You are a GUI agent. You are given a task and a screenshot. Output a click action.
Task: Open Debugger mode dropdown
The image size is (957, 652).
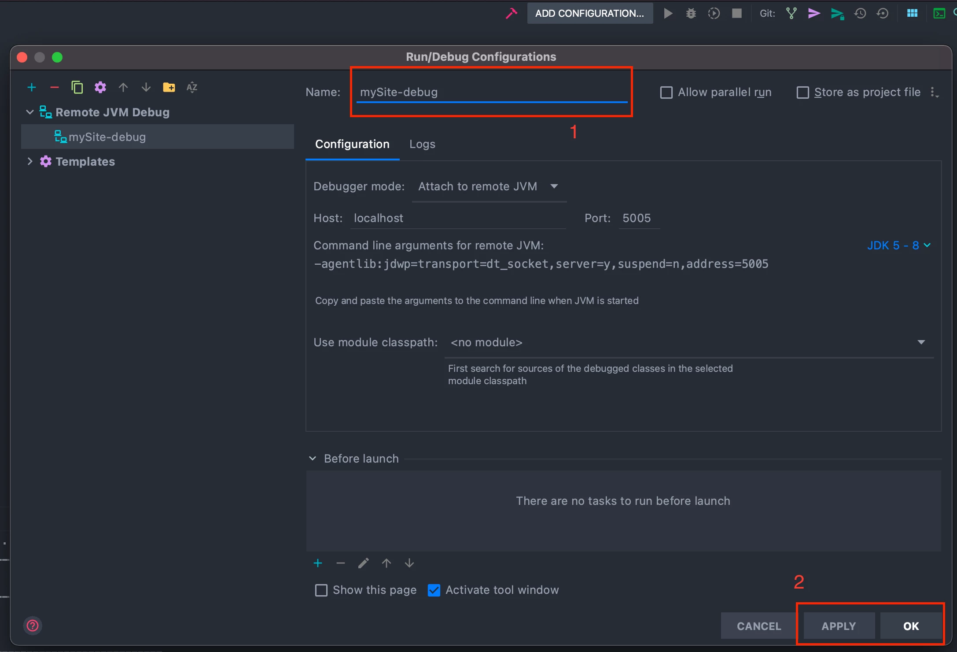point(489,186)
